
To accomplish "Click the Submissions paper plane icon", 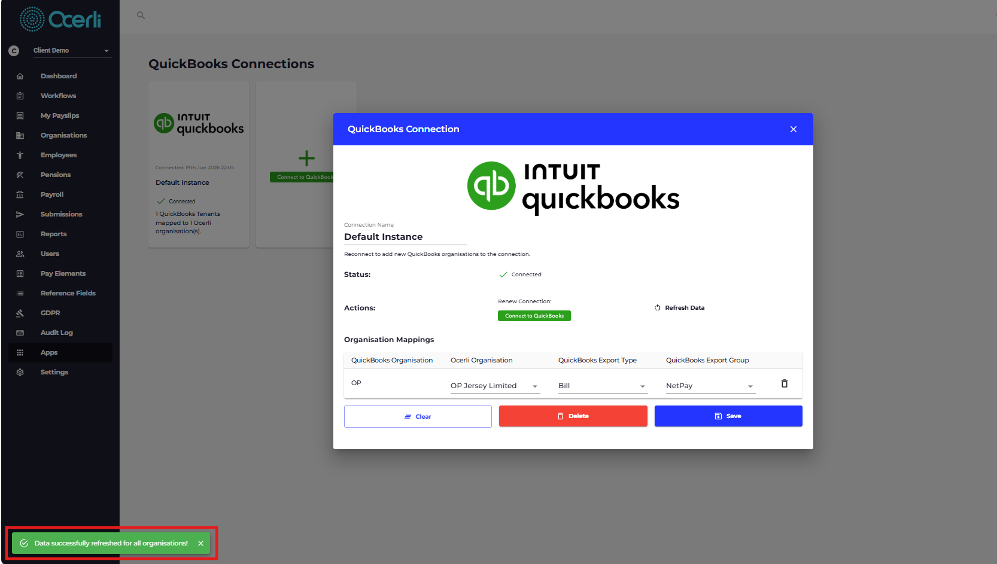I will point(20,214).
